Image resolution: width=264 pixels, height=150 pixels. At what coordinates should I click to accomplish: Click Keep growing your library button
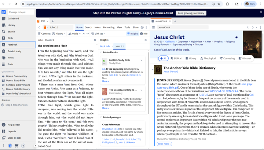[191, 13]
